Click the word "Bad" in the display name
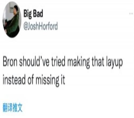The height and width of the screenshot is (118, 134). (38, 13)
